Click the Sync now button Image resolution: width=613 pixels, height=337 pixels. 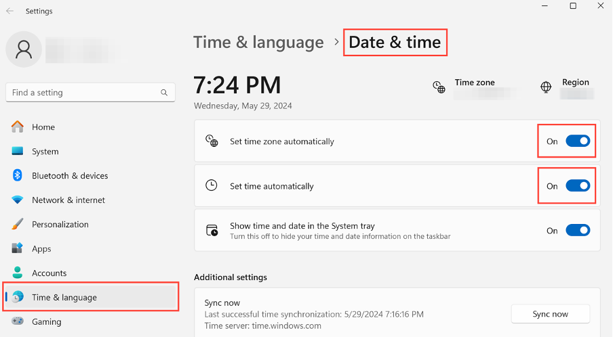click(550, 314)
